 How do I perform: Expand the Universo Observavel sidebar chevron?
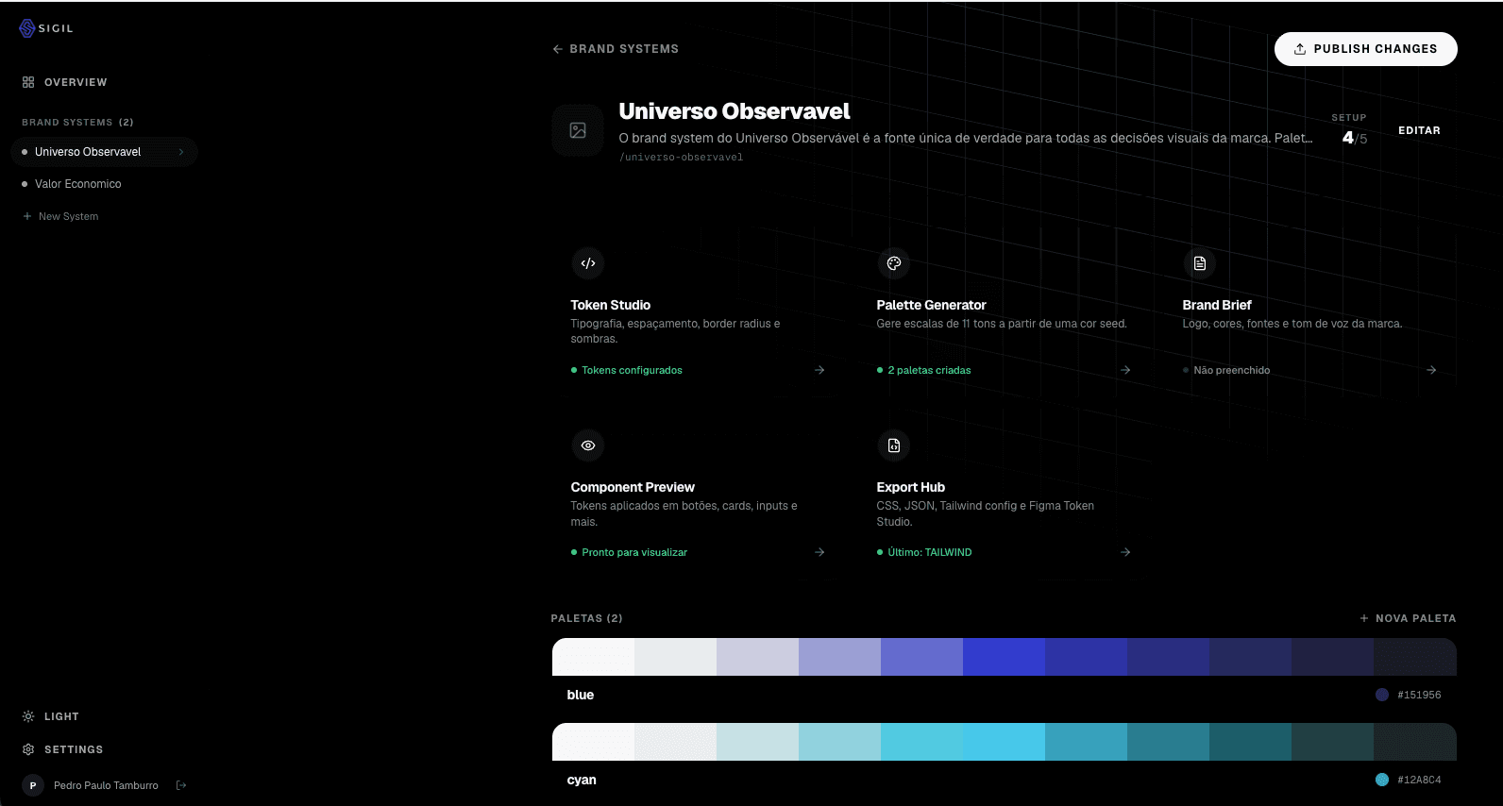pos(181,152)
